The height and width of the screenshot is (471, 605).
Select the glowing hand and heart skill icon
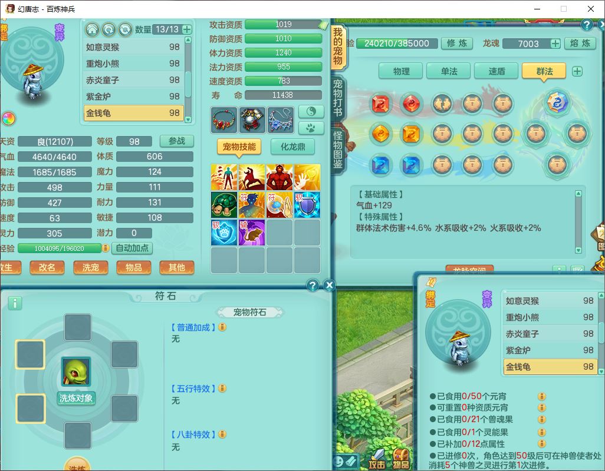click(307, 177)
